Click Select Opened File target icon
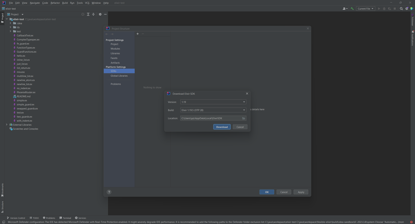 83,14
